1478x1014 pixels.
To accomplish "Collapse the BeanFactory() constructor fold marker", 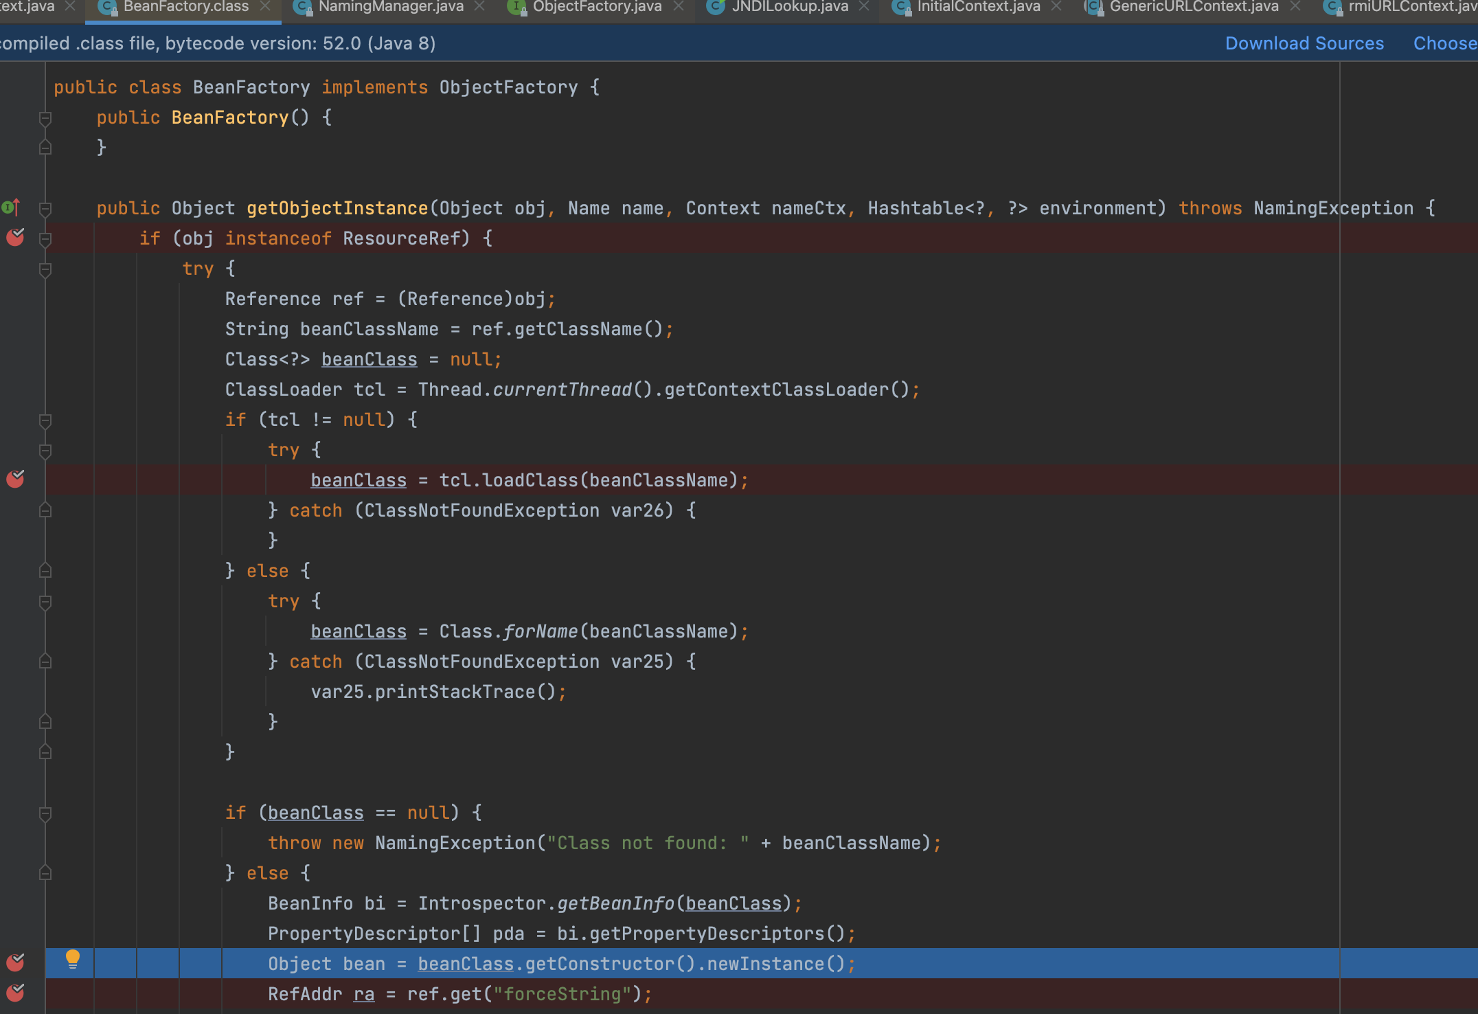I will [x=45, y=118].
